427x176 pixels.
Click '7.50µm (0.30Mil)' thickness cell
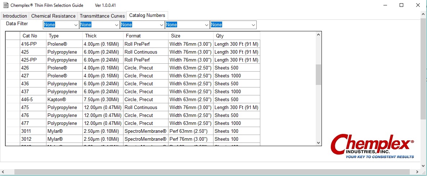tap(103, 99)
